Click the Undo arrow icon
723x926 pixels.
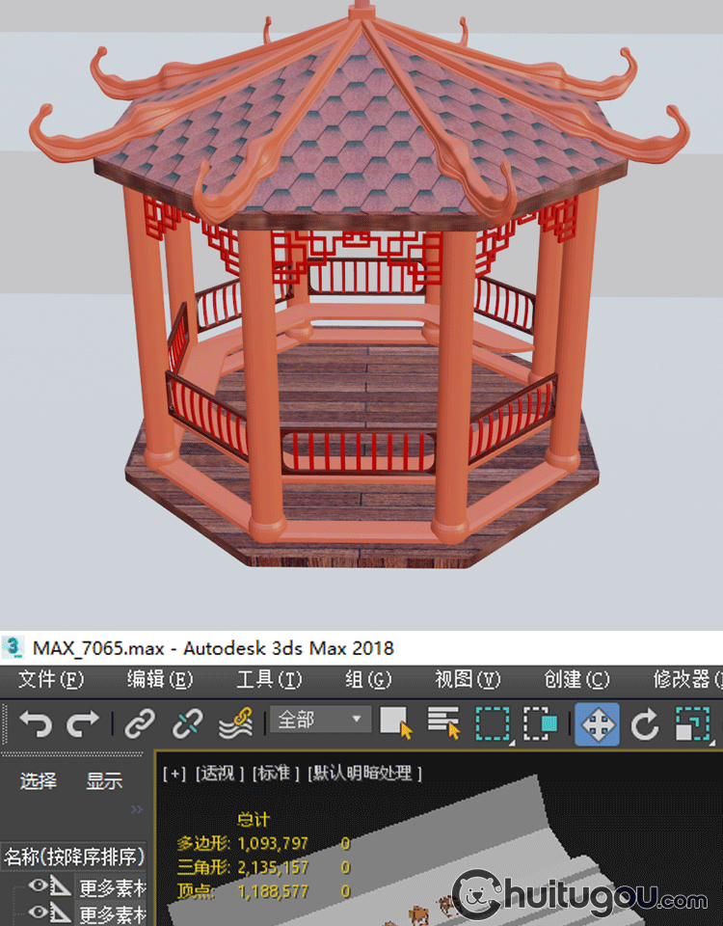point(36,723)
